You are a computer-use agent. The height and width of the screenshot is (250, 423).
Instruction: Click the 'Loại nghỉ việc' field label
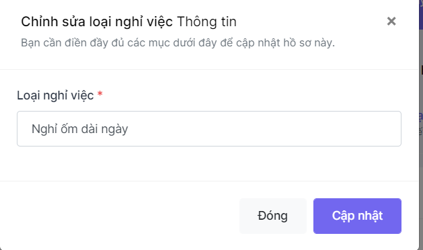coord(55,95)
